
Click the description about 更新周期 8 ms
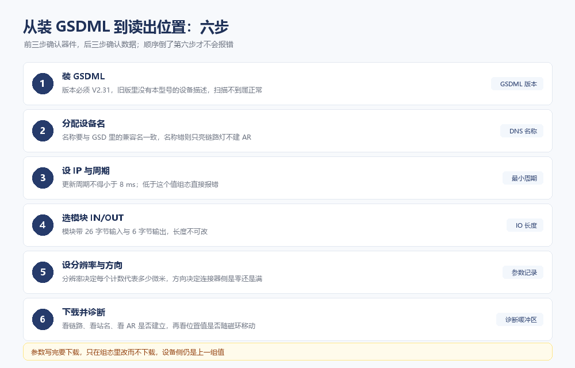[x=140, y=185]
